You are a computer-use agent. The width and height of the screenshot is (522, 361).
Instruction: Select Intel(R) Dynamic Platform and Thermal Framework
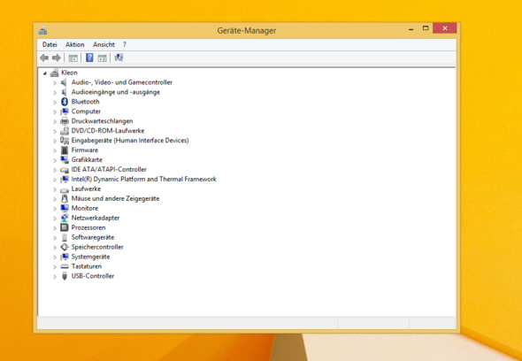click(144, 179)
